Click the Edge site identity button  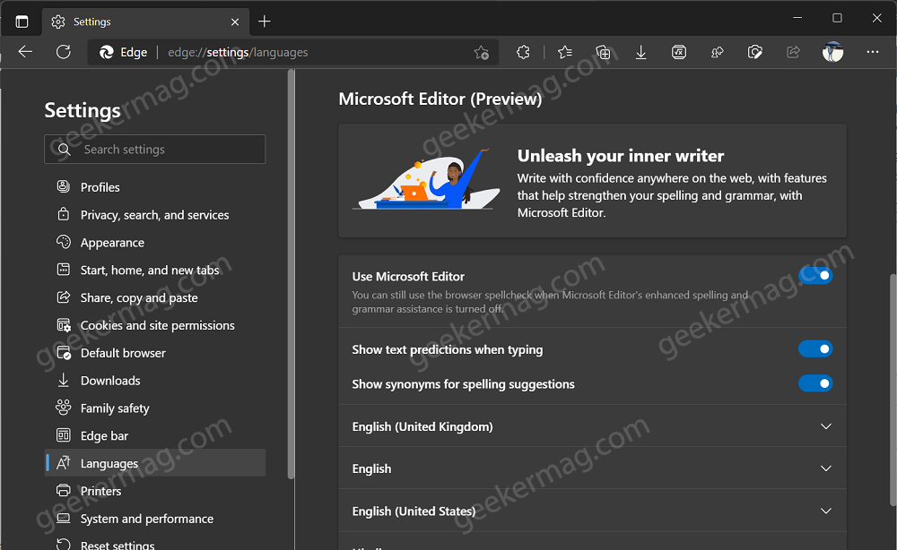[124, 53]
